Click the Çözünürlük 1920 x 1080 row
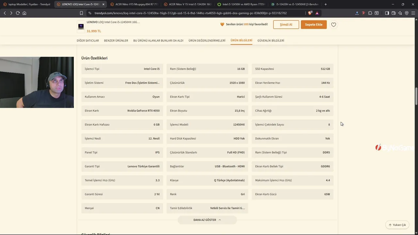Screen dimensions: 418x235 (x=207, y=83)
